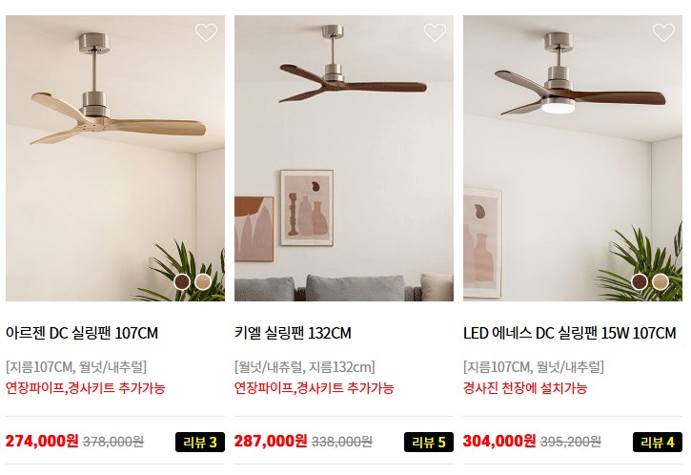Select walnut color swatch on 아르젠 fan
The height and width of the screenshot is (475, 691).
click(x=182, y=281)
